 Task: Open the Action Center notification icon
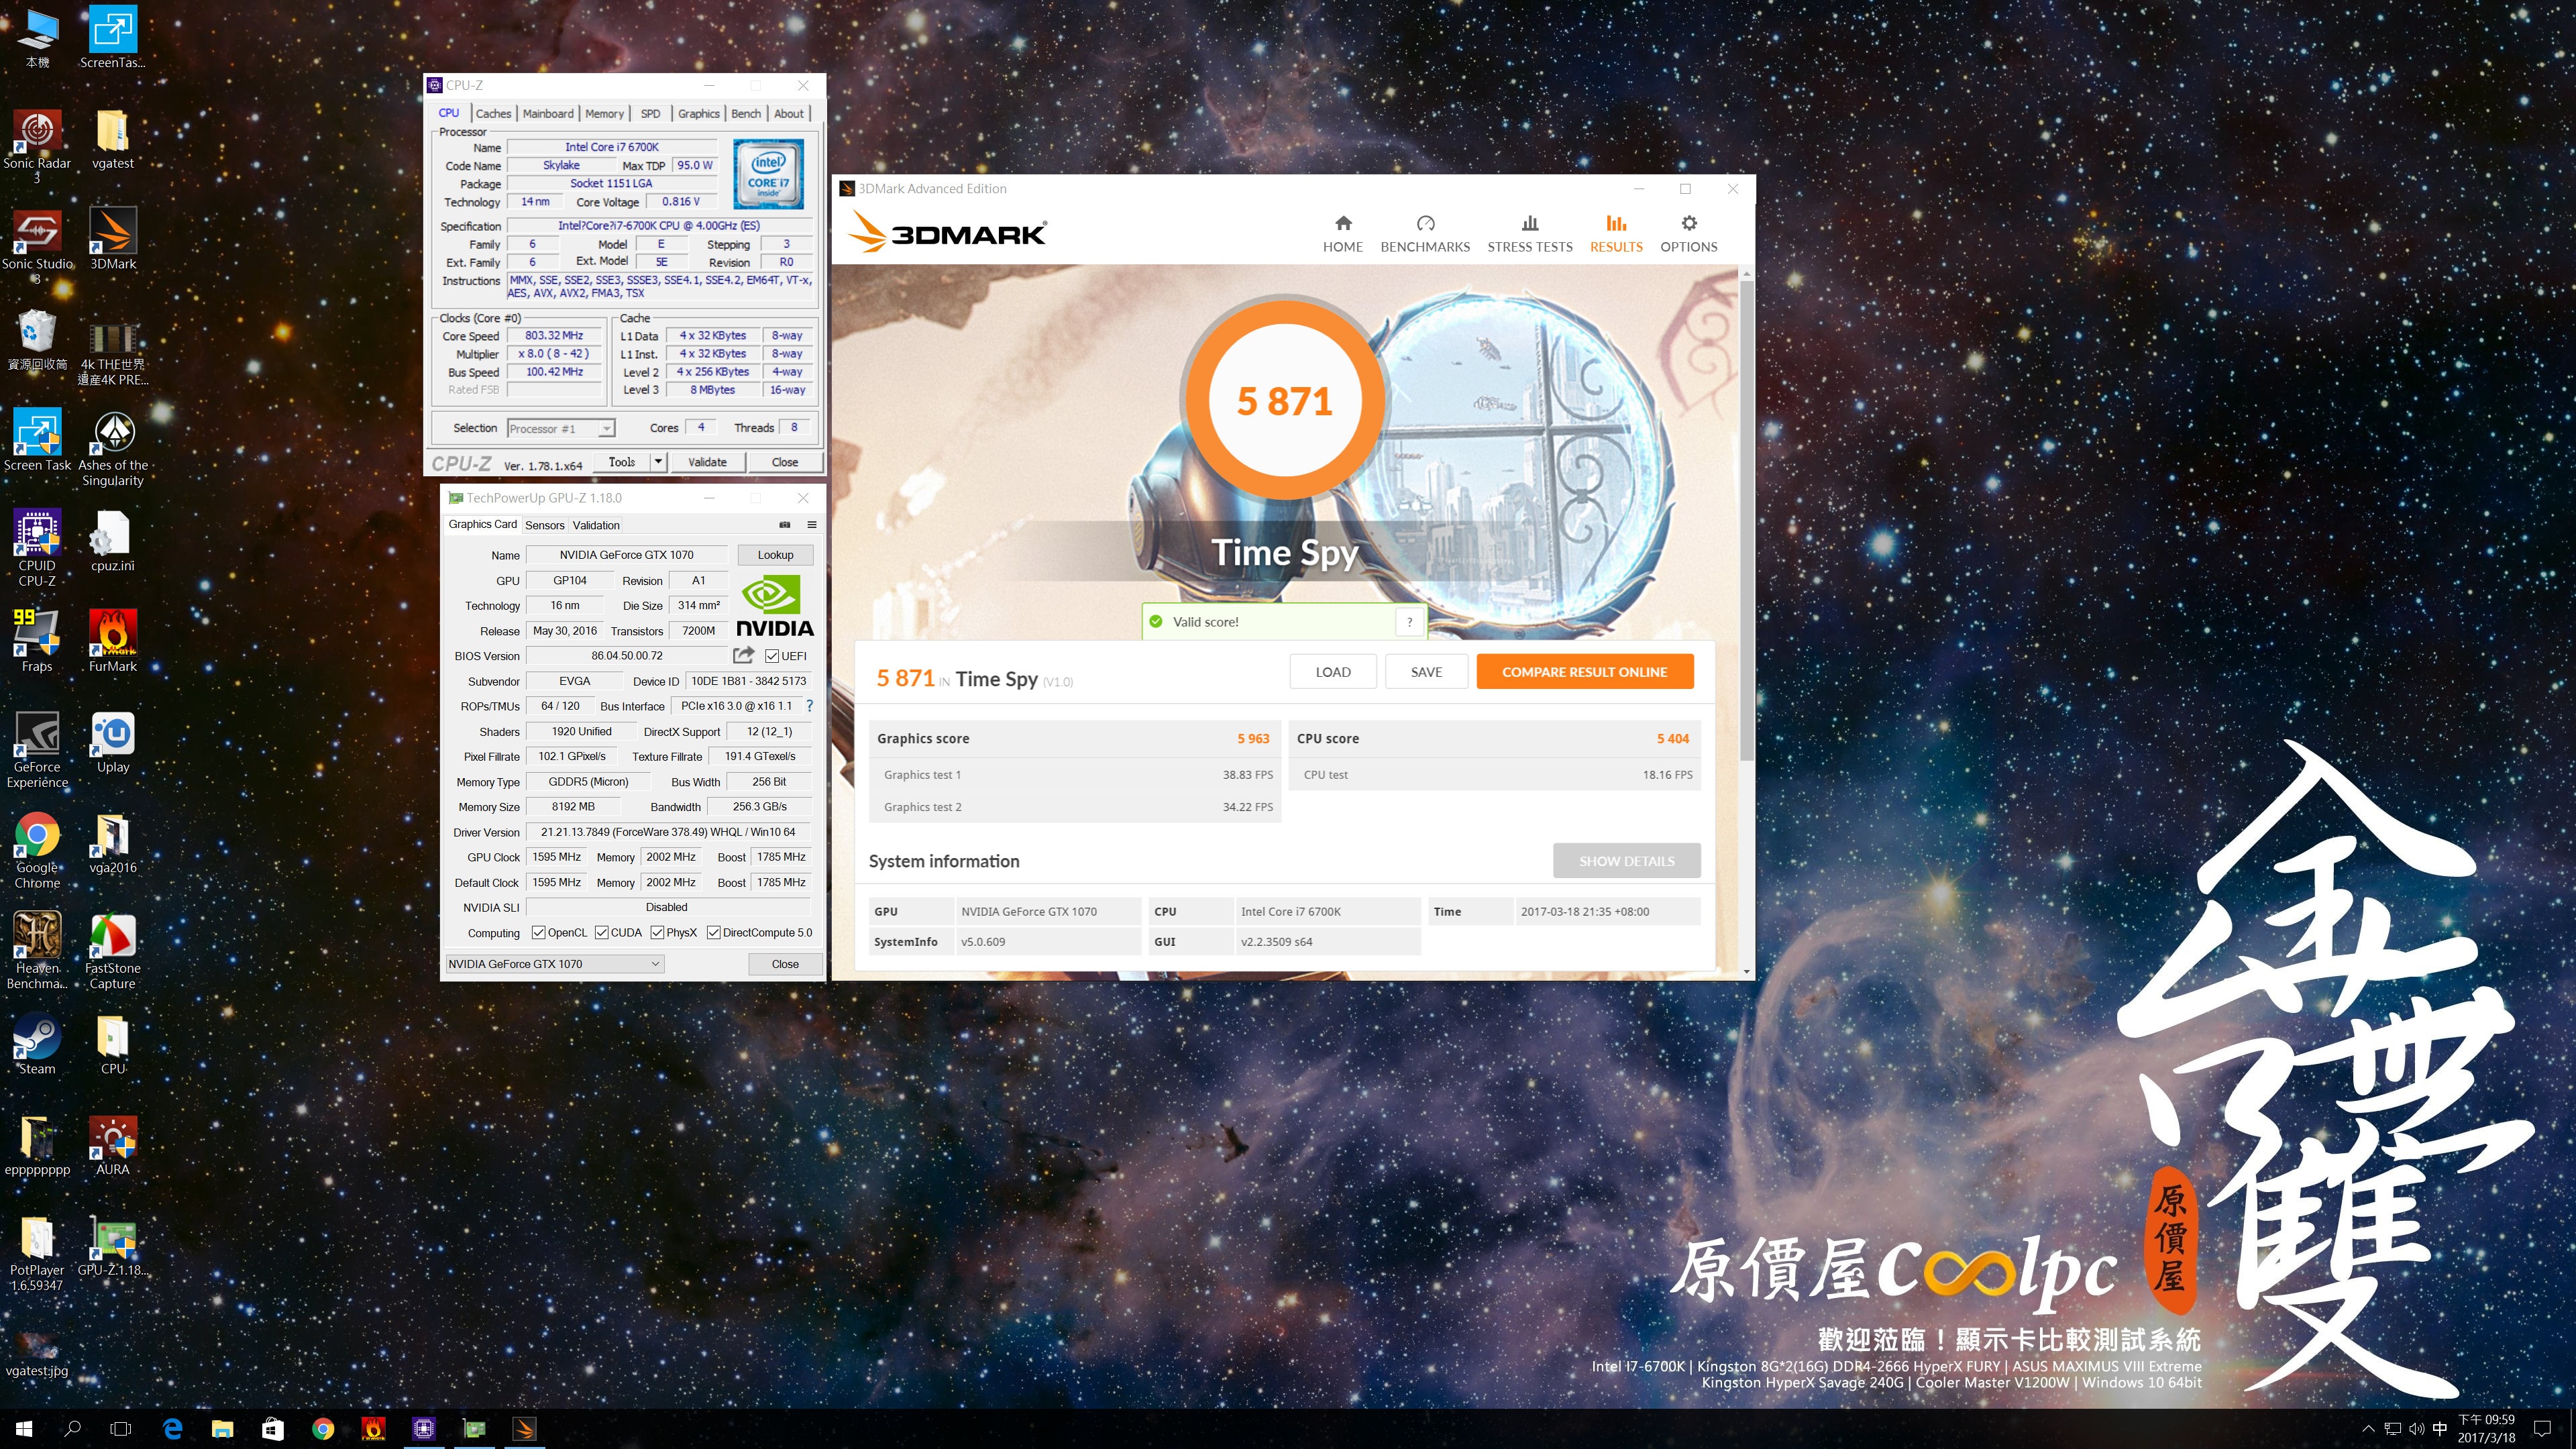click(2543, 1429)
